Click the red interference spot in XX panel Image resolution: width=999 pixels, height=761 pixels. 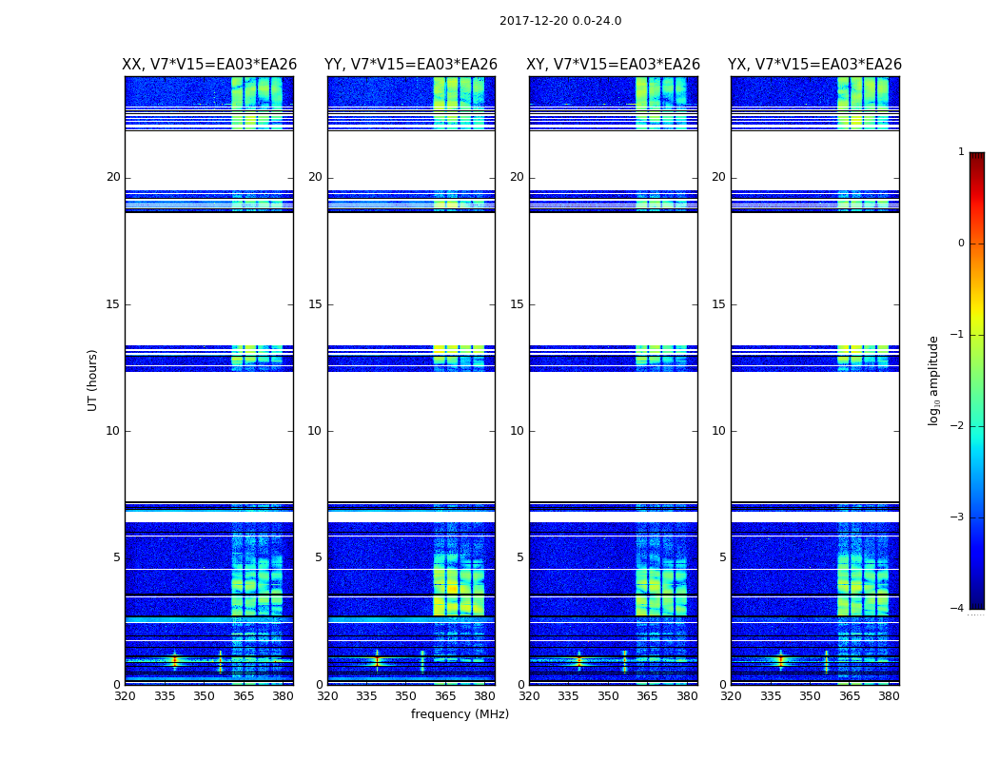pyautogui.click(x=174, y=660)
